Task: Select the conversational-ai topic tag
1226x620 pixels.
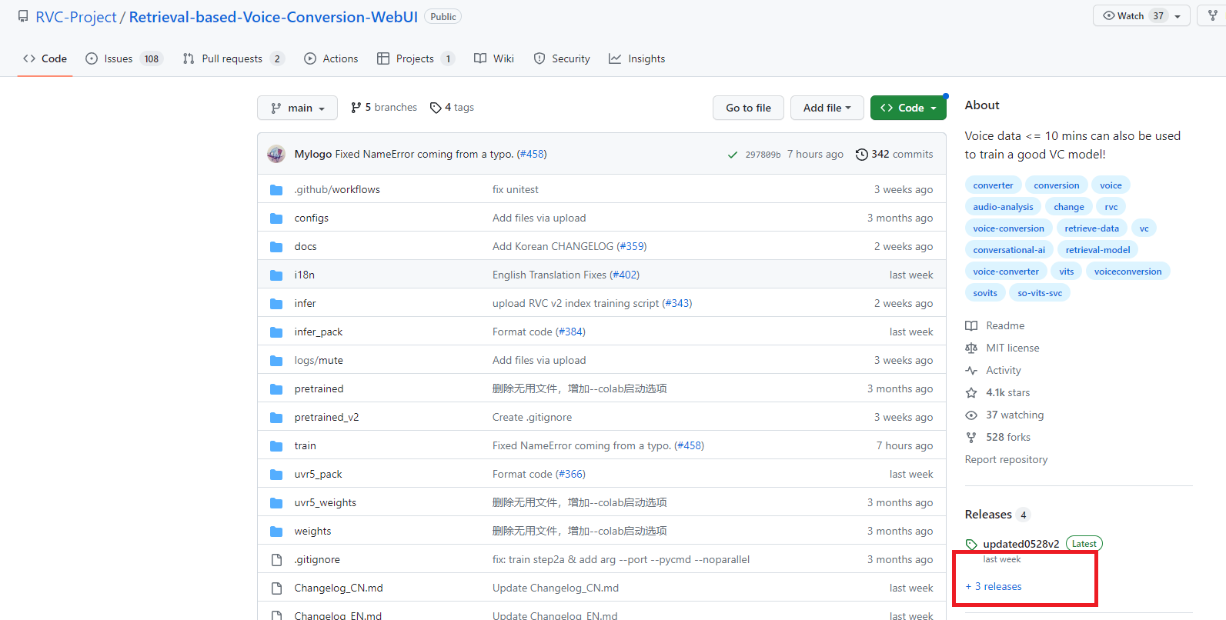Action: coord(1009,250)
